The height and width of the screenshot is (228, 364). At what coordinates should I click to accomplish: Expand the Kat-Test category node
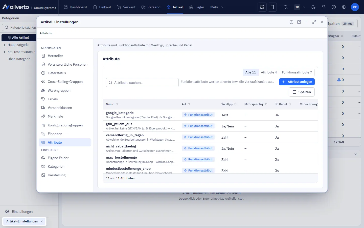(5, 52)
